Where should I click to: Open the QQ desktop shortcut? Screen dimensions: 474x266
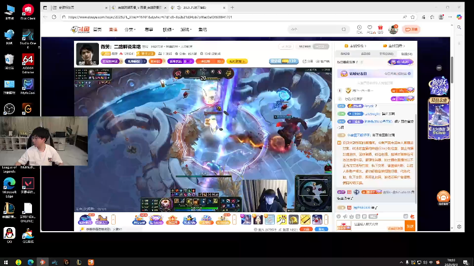9,235
